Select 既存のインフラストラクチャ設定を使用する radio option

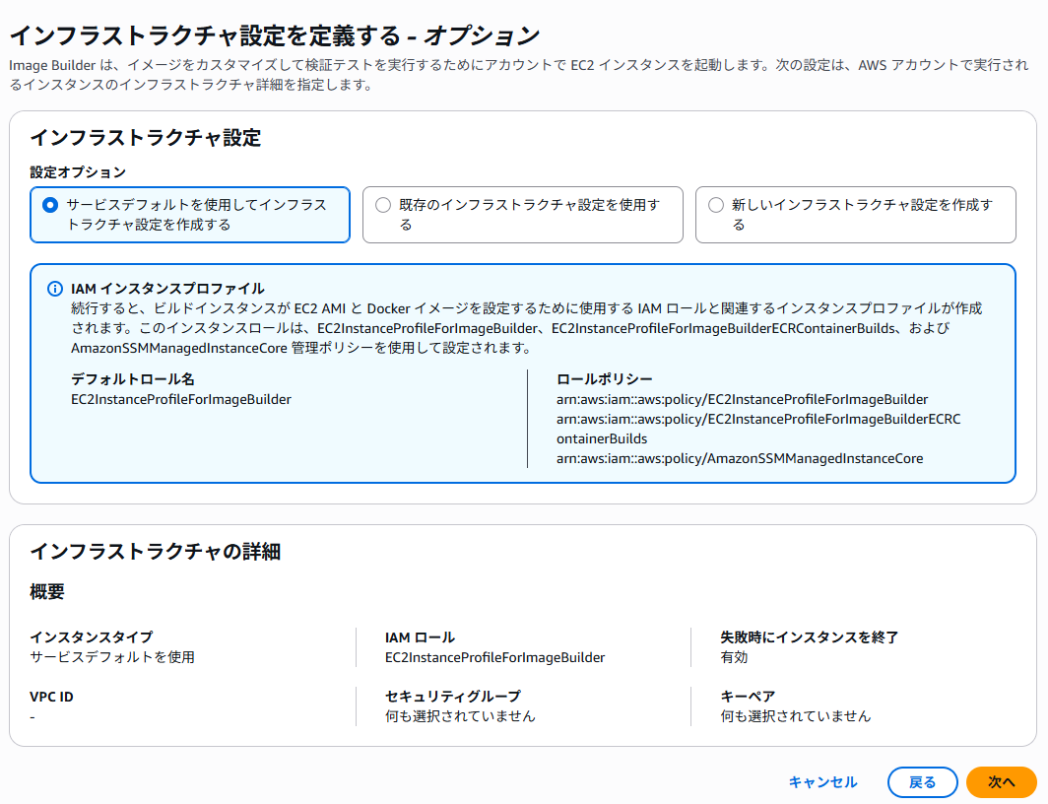[383, 205]
